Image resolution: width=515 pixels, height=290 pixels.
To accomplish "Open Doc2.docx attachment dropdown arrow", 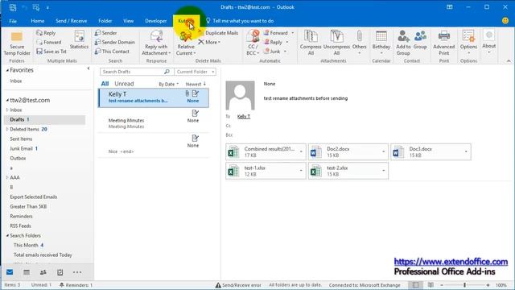I will coord(383,152).
